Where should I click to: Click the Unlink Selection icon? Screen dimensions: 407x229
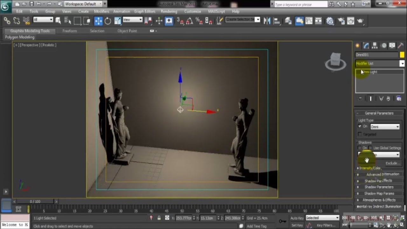pos(17,21)
